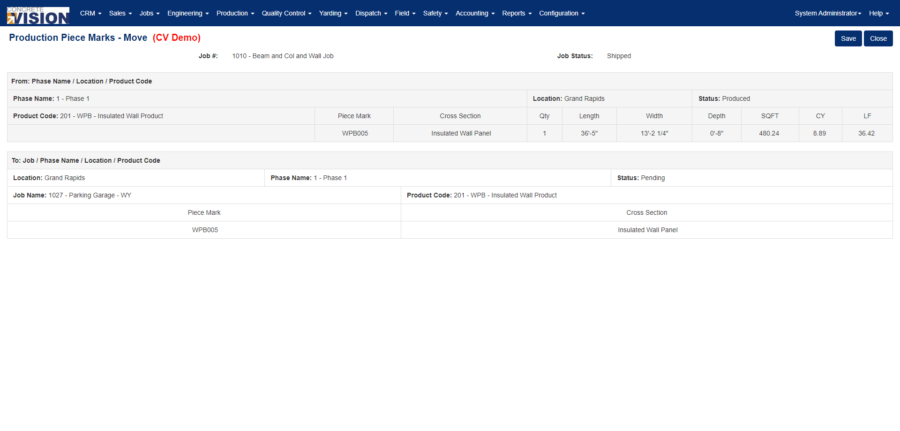Expand the Yarding menu
Viewport: 900px width, 431px height.
click(333, 13)
